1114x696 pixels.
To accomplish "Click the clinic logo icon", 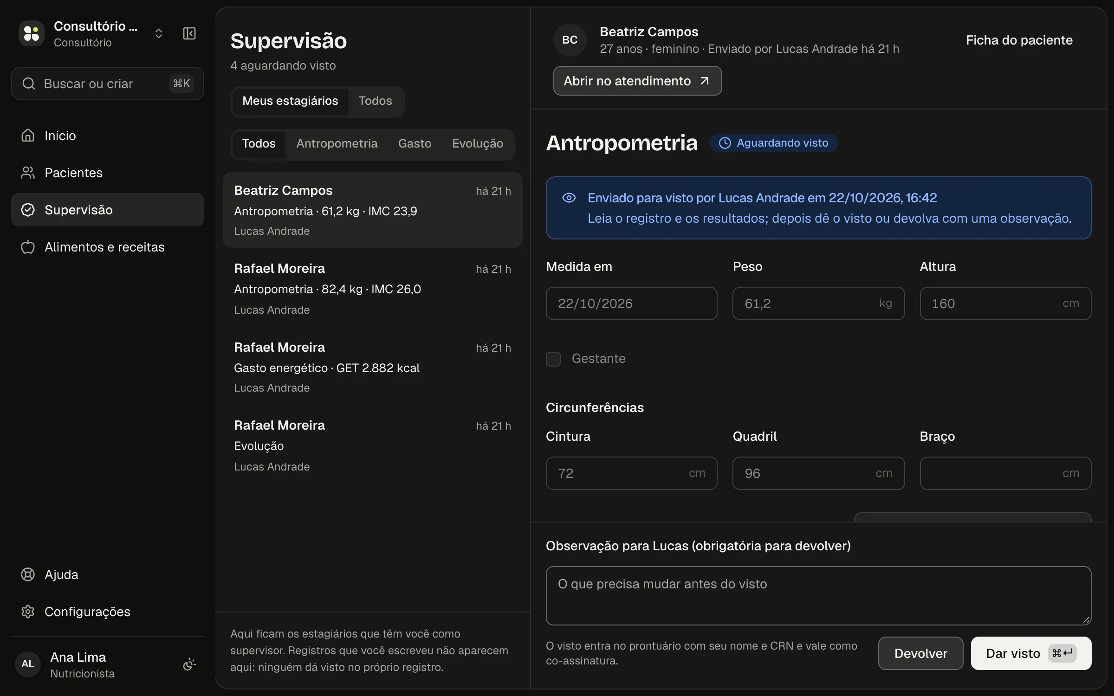I will point(32,33).
